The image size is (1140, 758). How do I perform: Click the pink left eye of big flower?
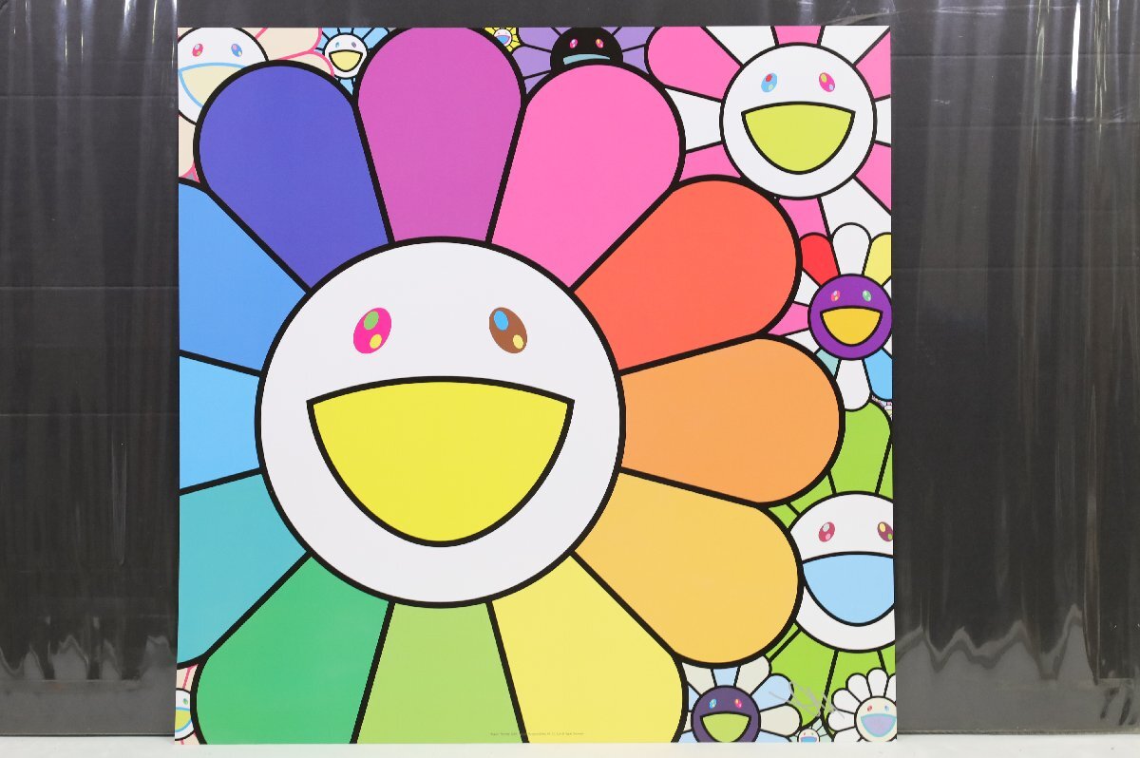pyautogui.click(x=372, y=330)
